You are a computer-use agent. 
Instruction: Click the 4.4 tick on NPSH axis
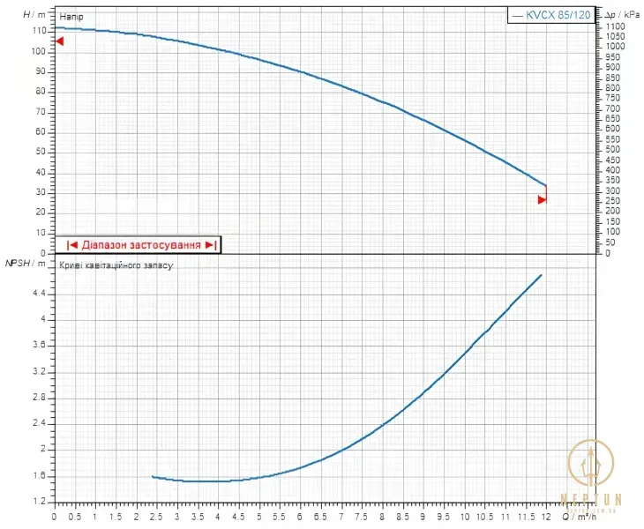pos(39,294)
